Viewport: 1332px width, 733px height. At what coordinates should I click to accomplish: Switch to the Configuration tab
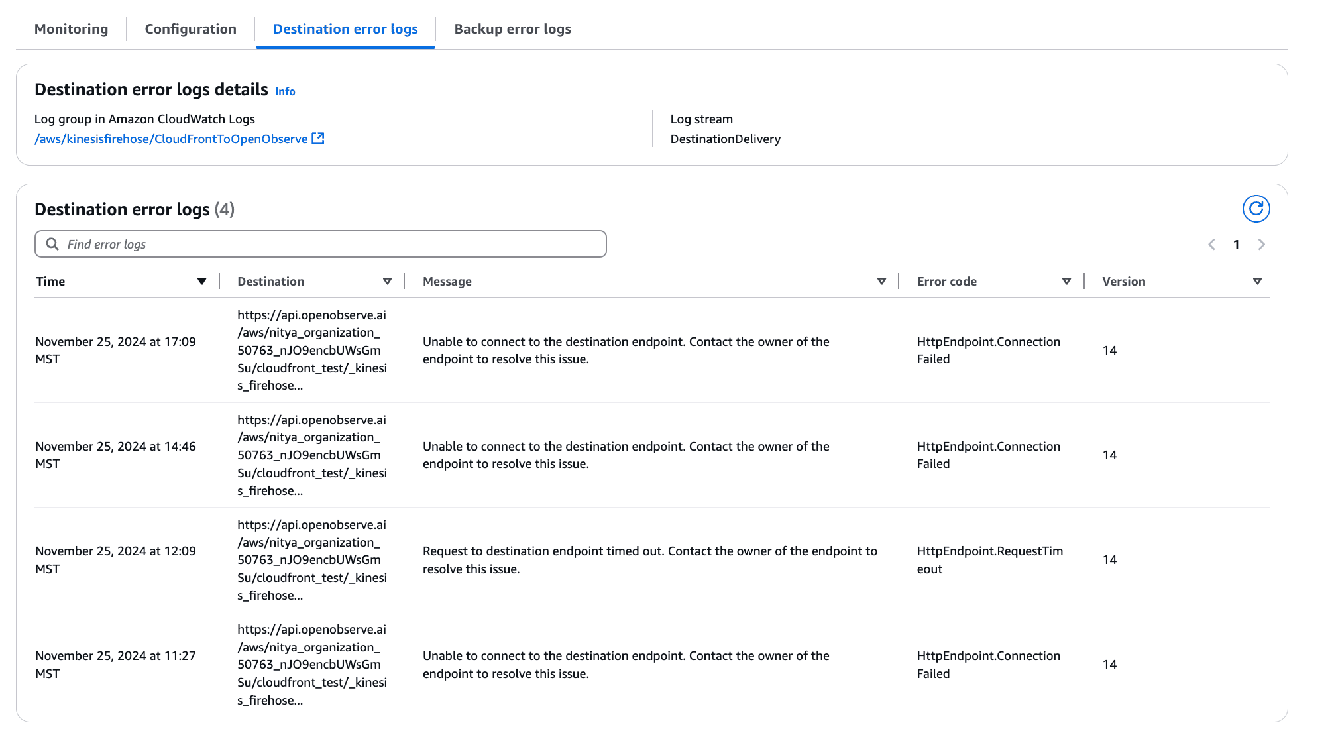190,28
